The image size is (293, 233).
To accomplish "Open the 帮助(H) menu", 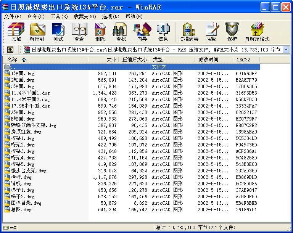I will tap(134, 17).
